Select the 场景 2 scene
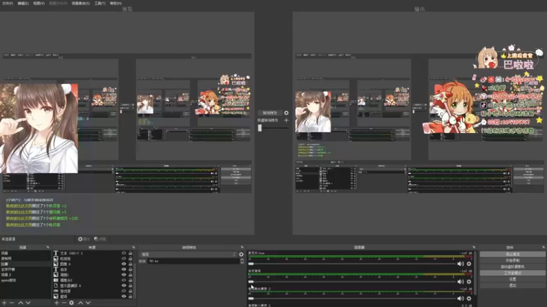The width and height of the screenshot is (547, 307). point(25,275)
